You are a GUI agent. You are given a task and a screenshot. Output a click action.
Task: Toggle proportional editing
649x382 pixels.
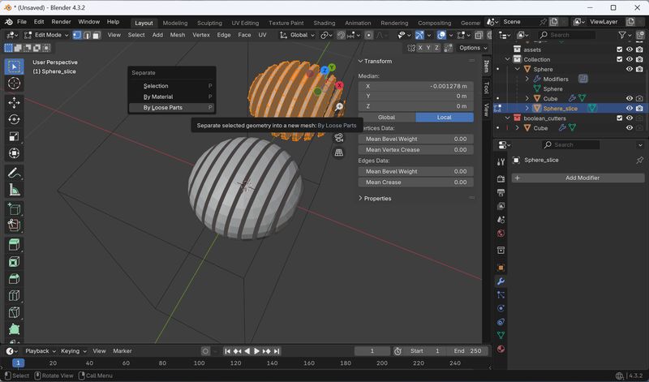(368, 35)
